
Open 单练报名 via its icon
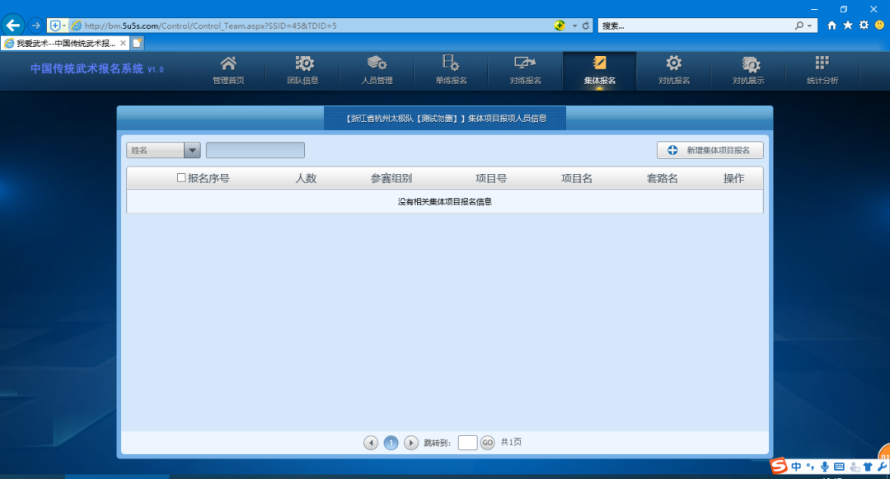(x=451, y=63)
